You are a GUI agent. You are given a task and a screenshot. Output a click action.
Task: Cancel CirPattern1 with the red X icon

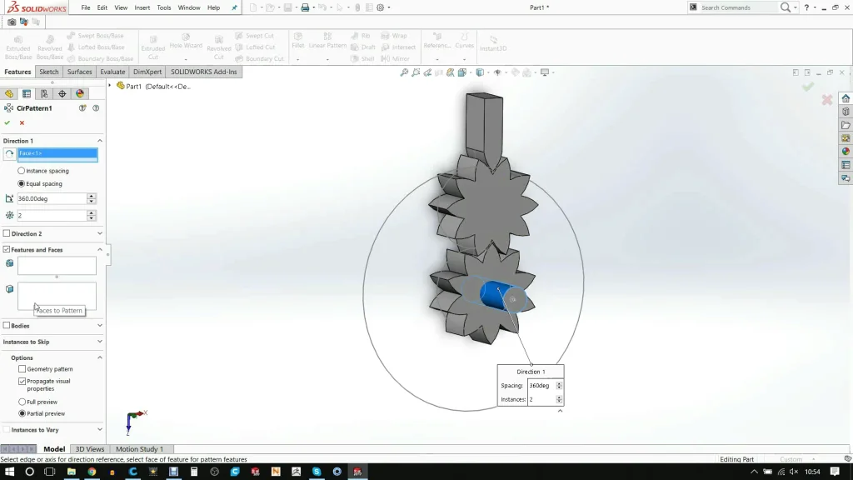22,122
